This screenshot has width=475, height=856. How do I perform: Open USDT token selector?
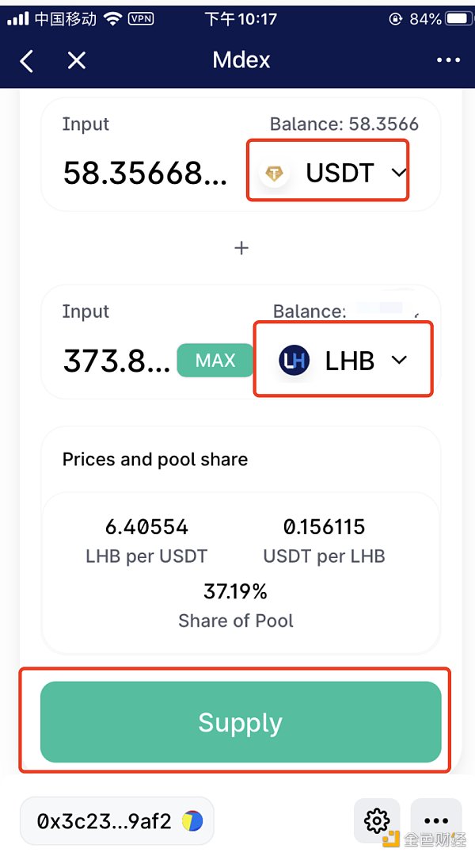pyautogui.click(x=328, y=170)
